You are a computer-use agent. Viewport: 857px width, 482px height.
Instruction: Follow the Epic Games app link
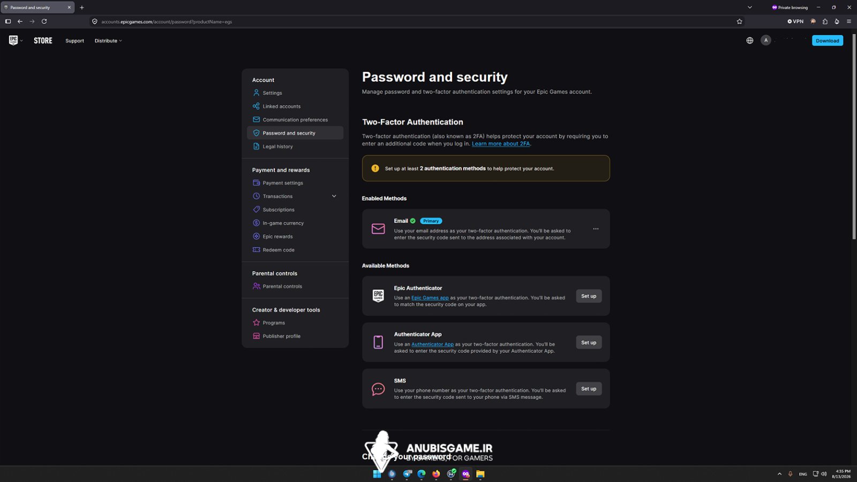430,298
